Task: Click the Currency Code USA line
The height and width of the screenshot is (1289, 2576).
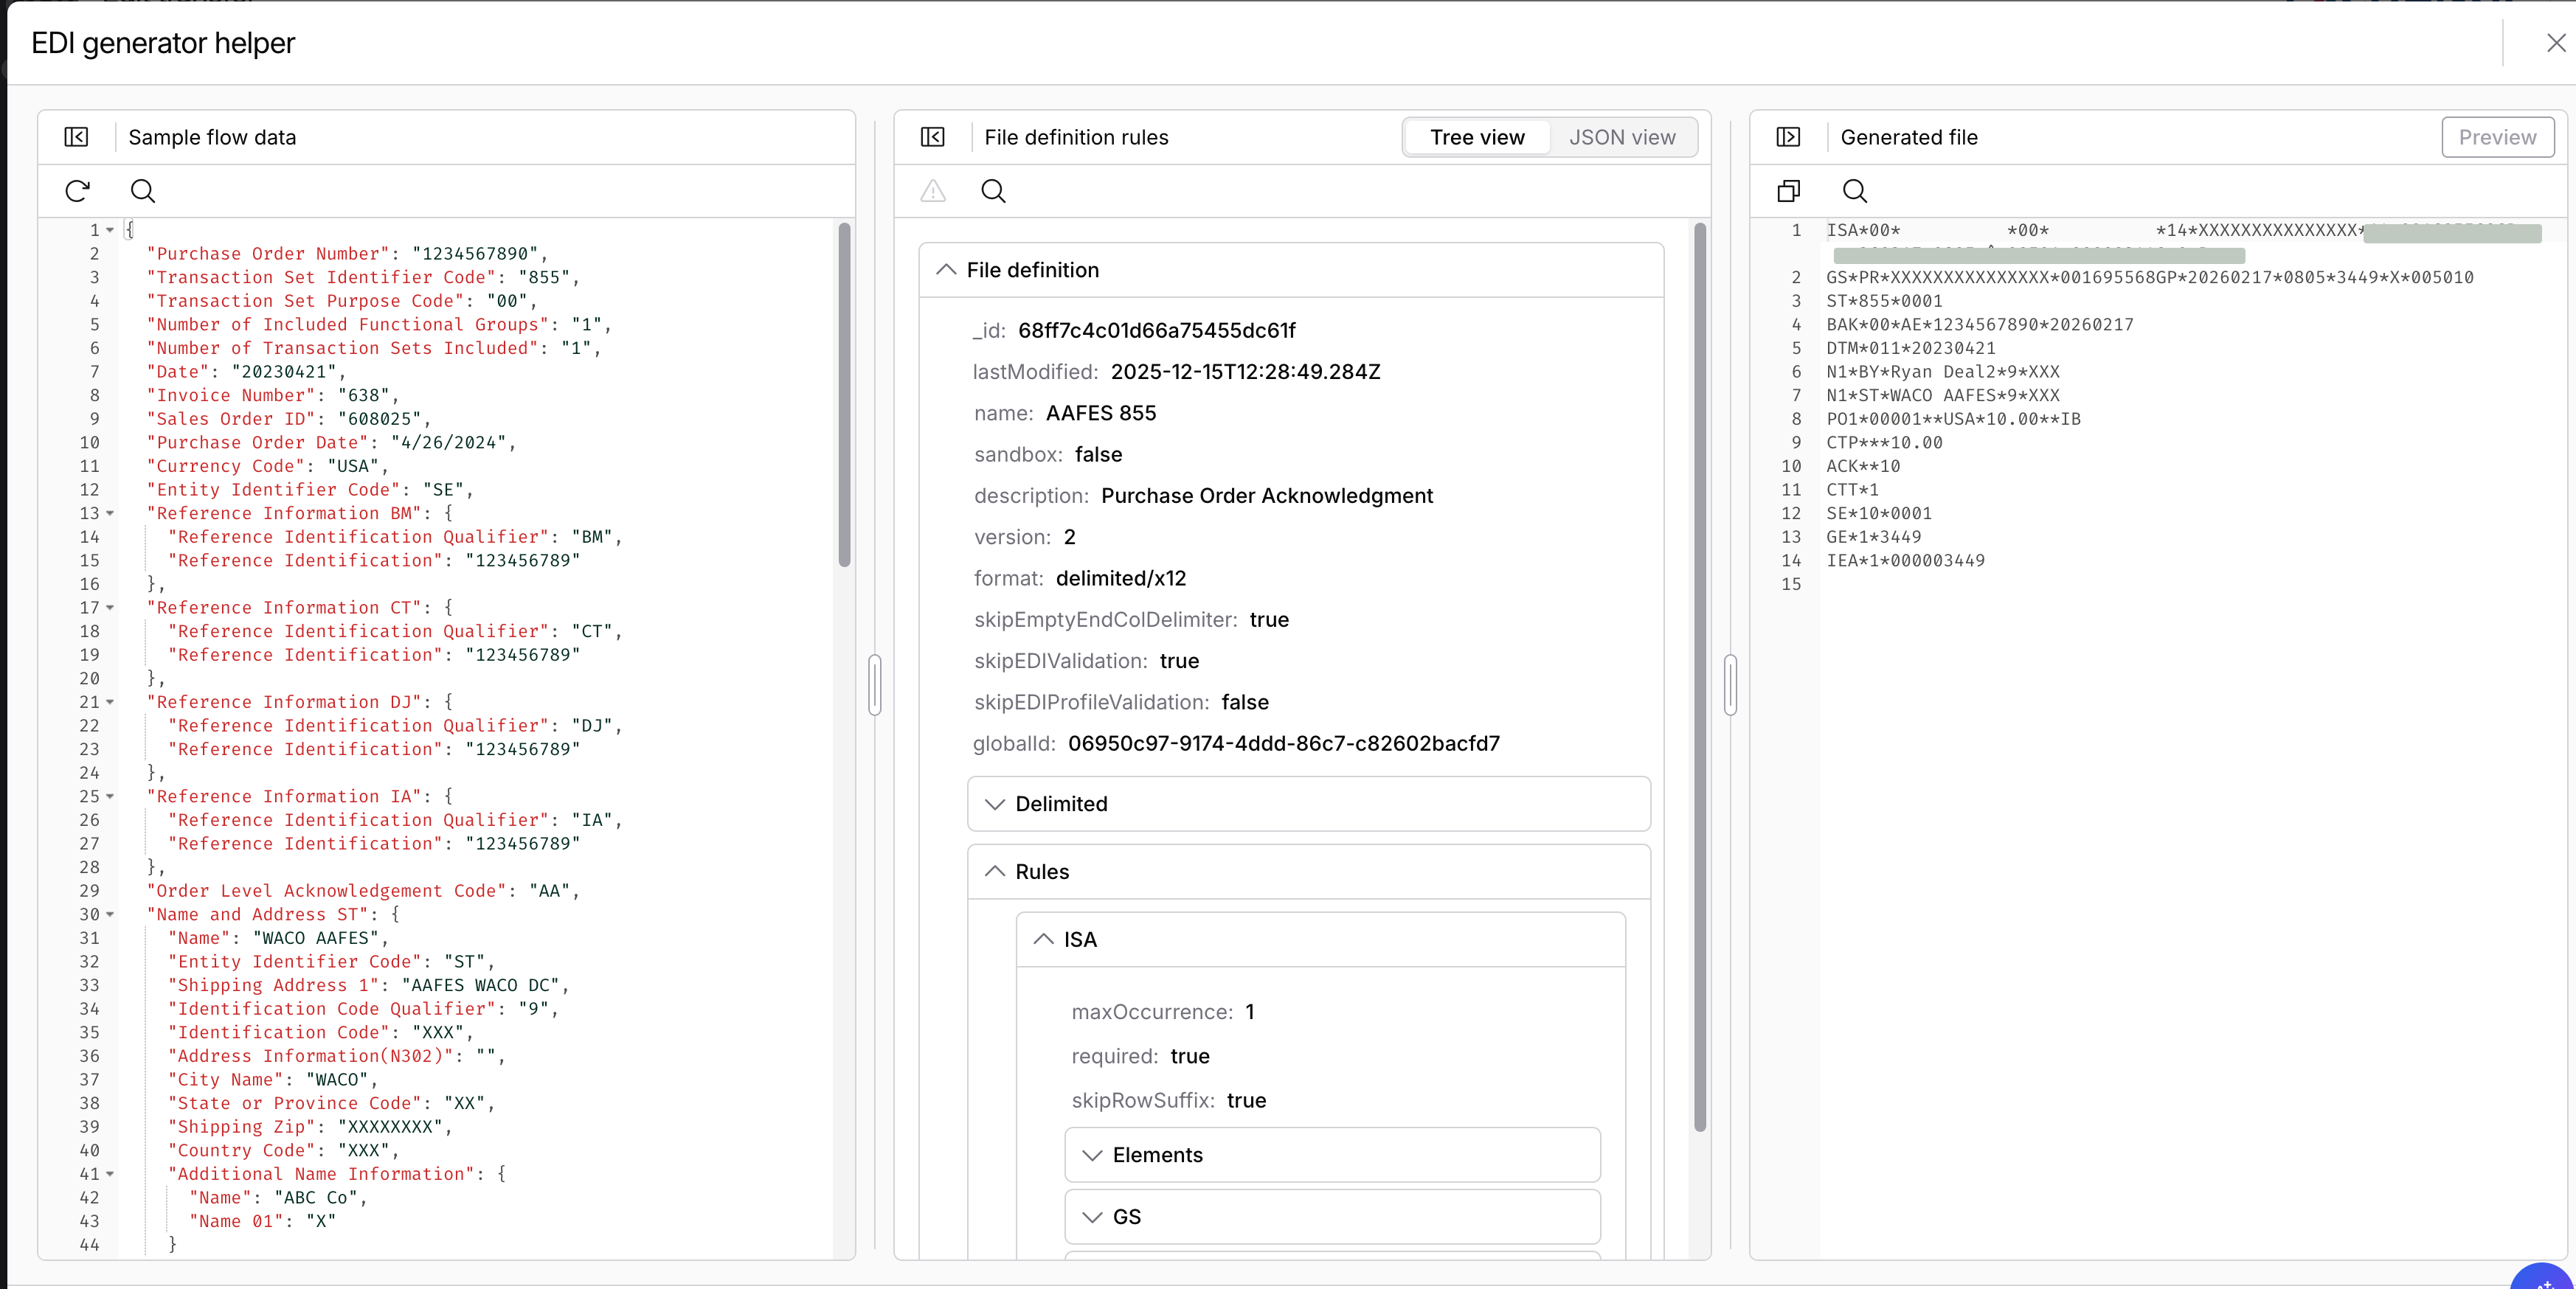Action: pos(267,466)
